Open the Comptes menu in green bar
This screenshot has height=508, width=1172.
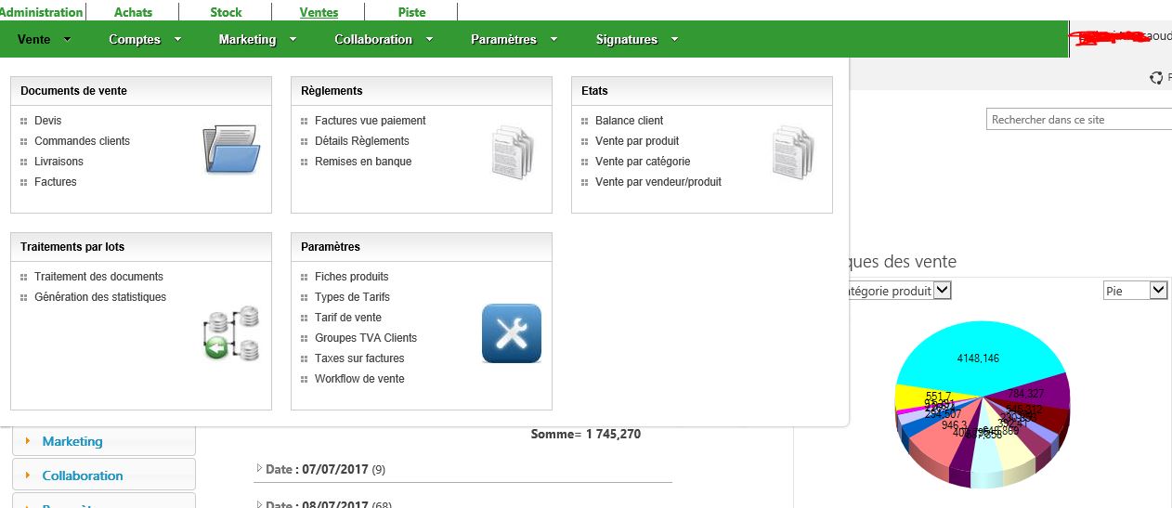pyautogui.click(x=144, y=39)
